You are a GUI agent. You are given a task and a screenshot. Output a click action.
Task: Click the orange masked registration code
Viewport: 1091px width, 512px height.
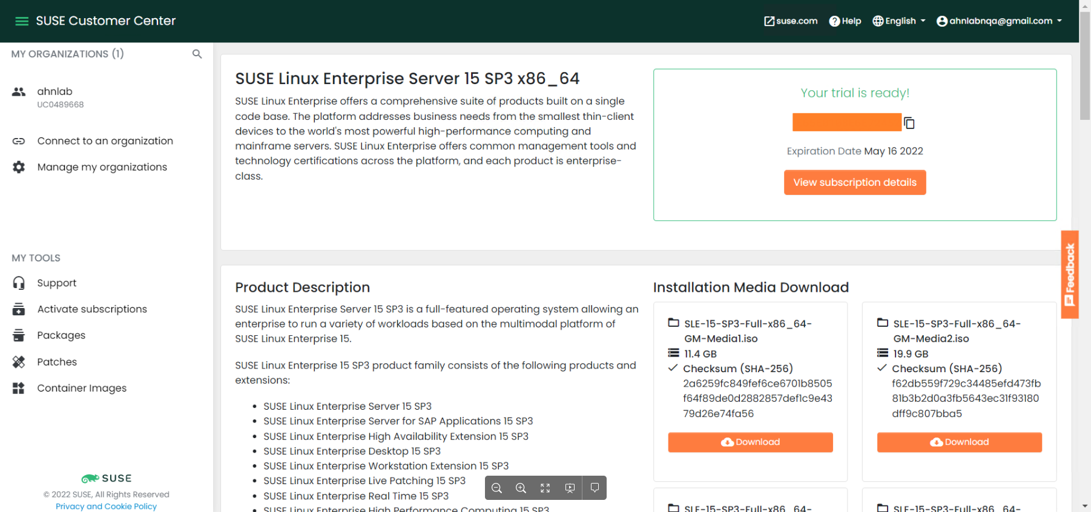click(847, 122)
